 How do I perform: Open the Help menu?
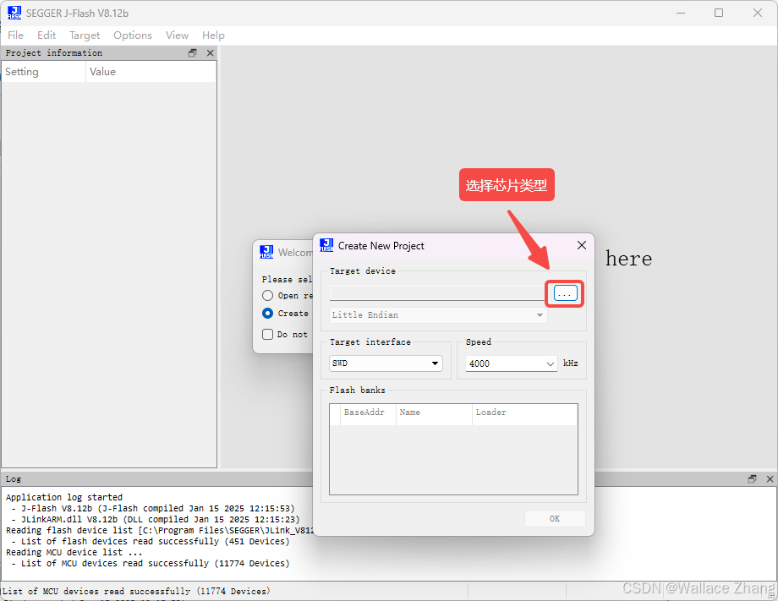tap(213, 36)
